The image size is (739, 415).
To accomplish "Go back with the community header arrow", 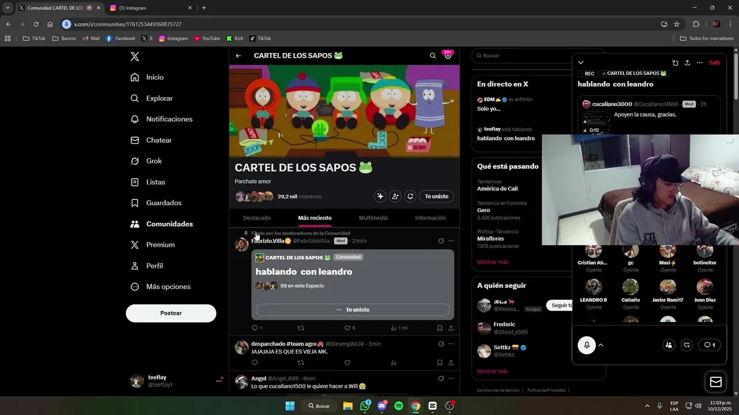I will pos(238,56).
